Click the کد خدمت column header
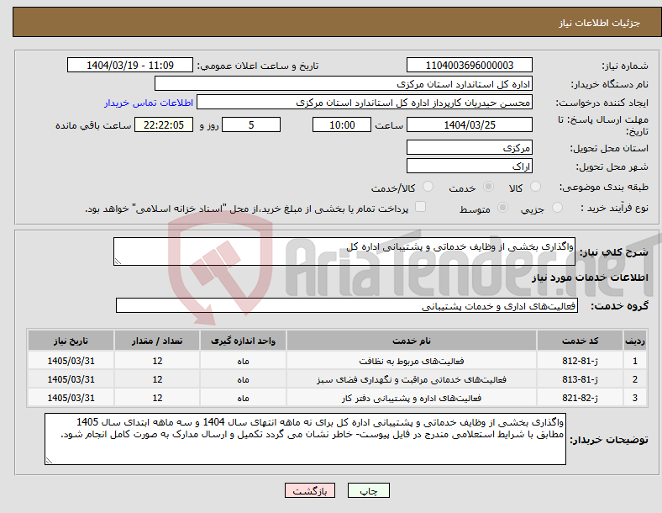This screenshot has width=662, height=513. [x=581, y=341]
